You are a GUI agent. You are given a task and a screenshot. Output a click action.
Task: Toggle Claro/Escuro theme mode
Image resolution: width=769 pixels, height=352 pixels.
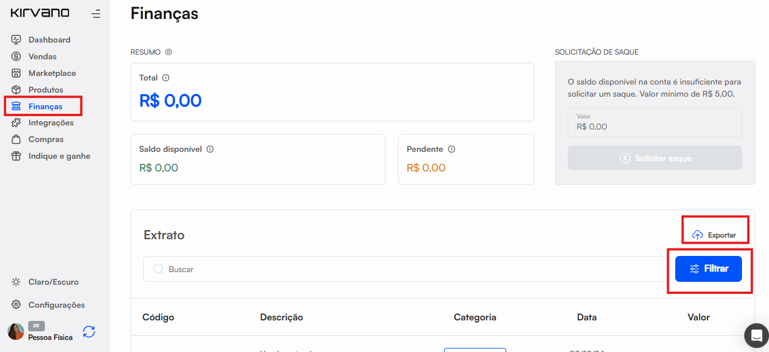pyautogui.click(x=45, y=282)
